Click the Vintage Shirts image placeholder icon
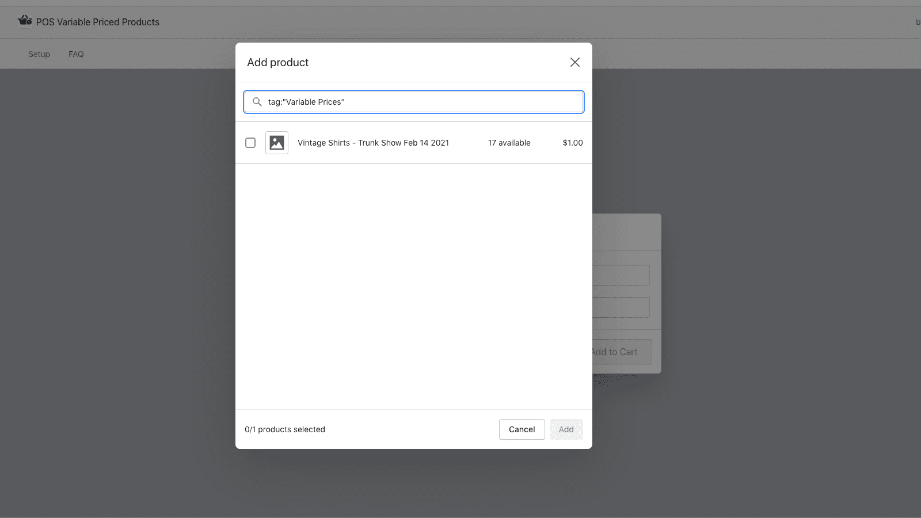The height and width of the screenshot is (518, 921). pyautogui.click(x=277, y=143)
